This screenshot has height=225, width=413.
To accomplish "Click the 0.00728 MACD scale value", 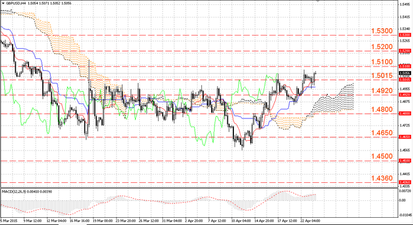I will pos(405,190).
